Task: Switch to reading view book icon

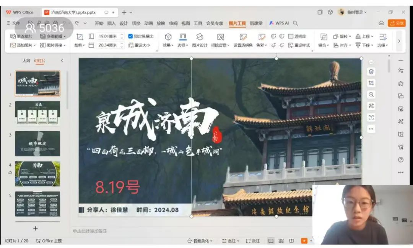Action: tap(291, 241)
